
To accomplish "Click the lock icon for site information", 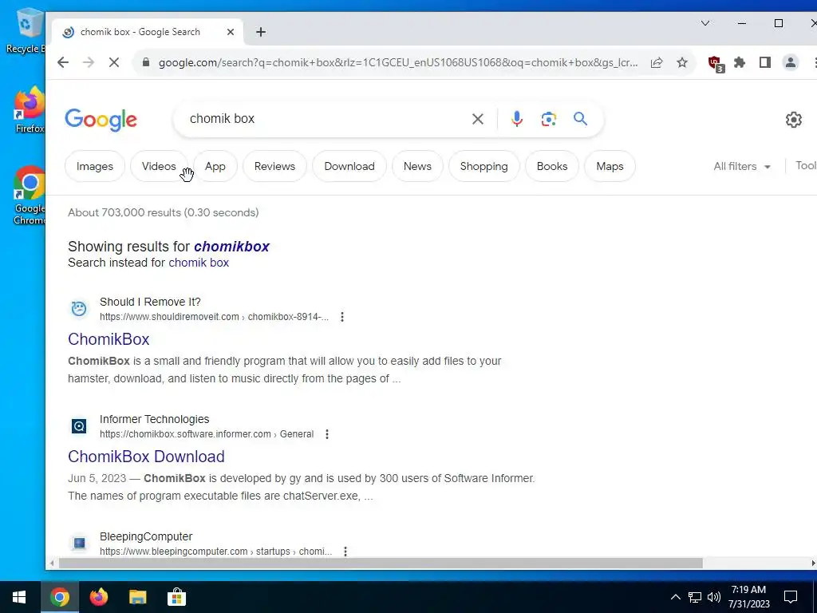I will point(146,62).
